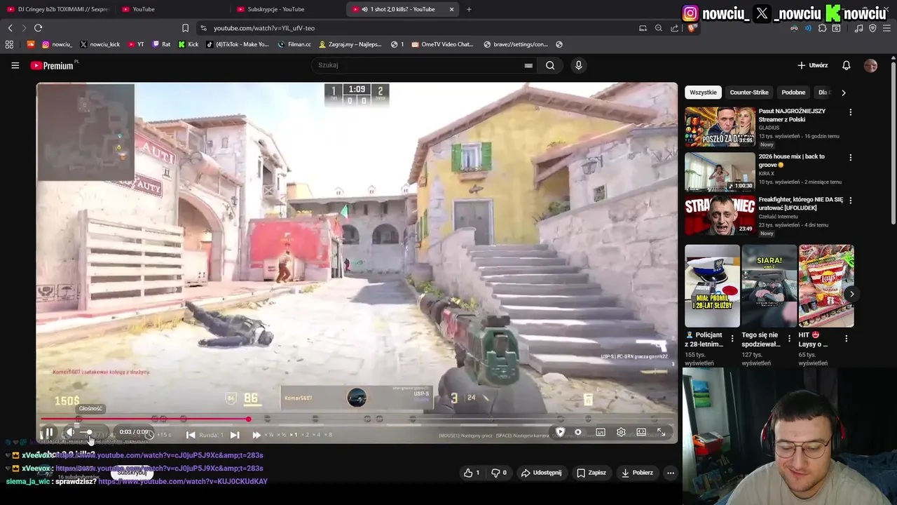Open options for Pasut NAJGROŹNIEJSZY video

(850, 112)
